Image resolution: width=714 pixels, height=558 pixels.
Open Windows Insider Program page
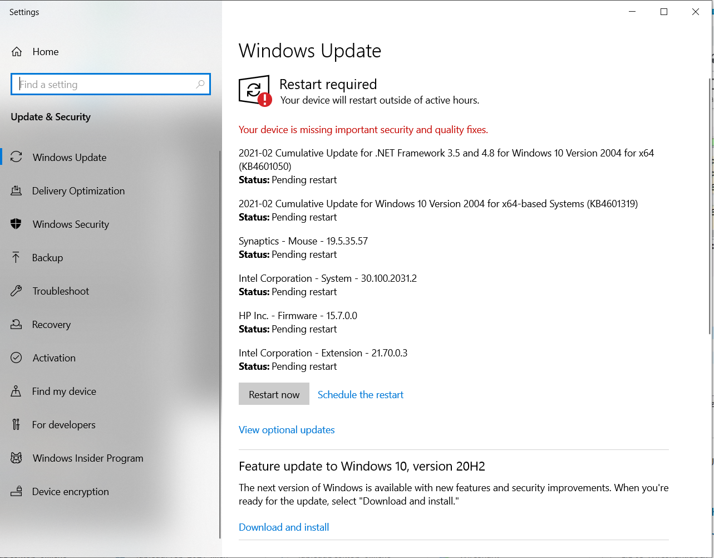pos(110,458)
